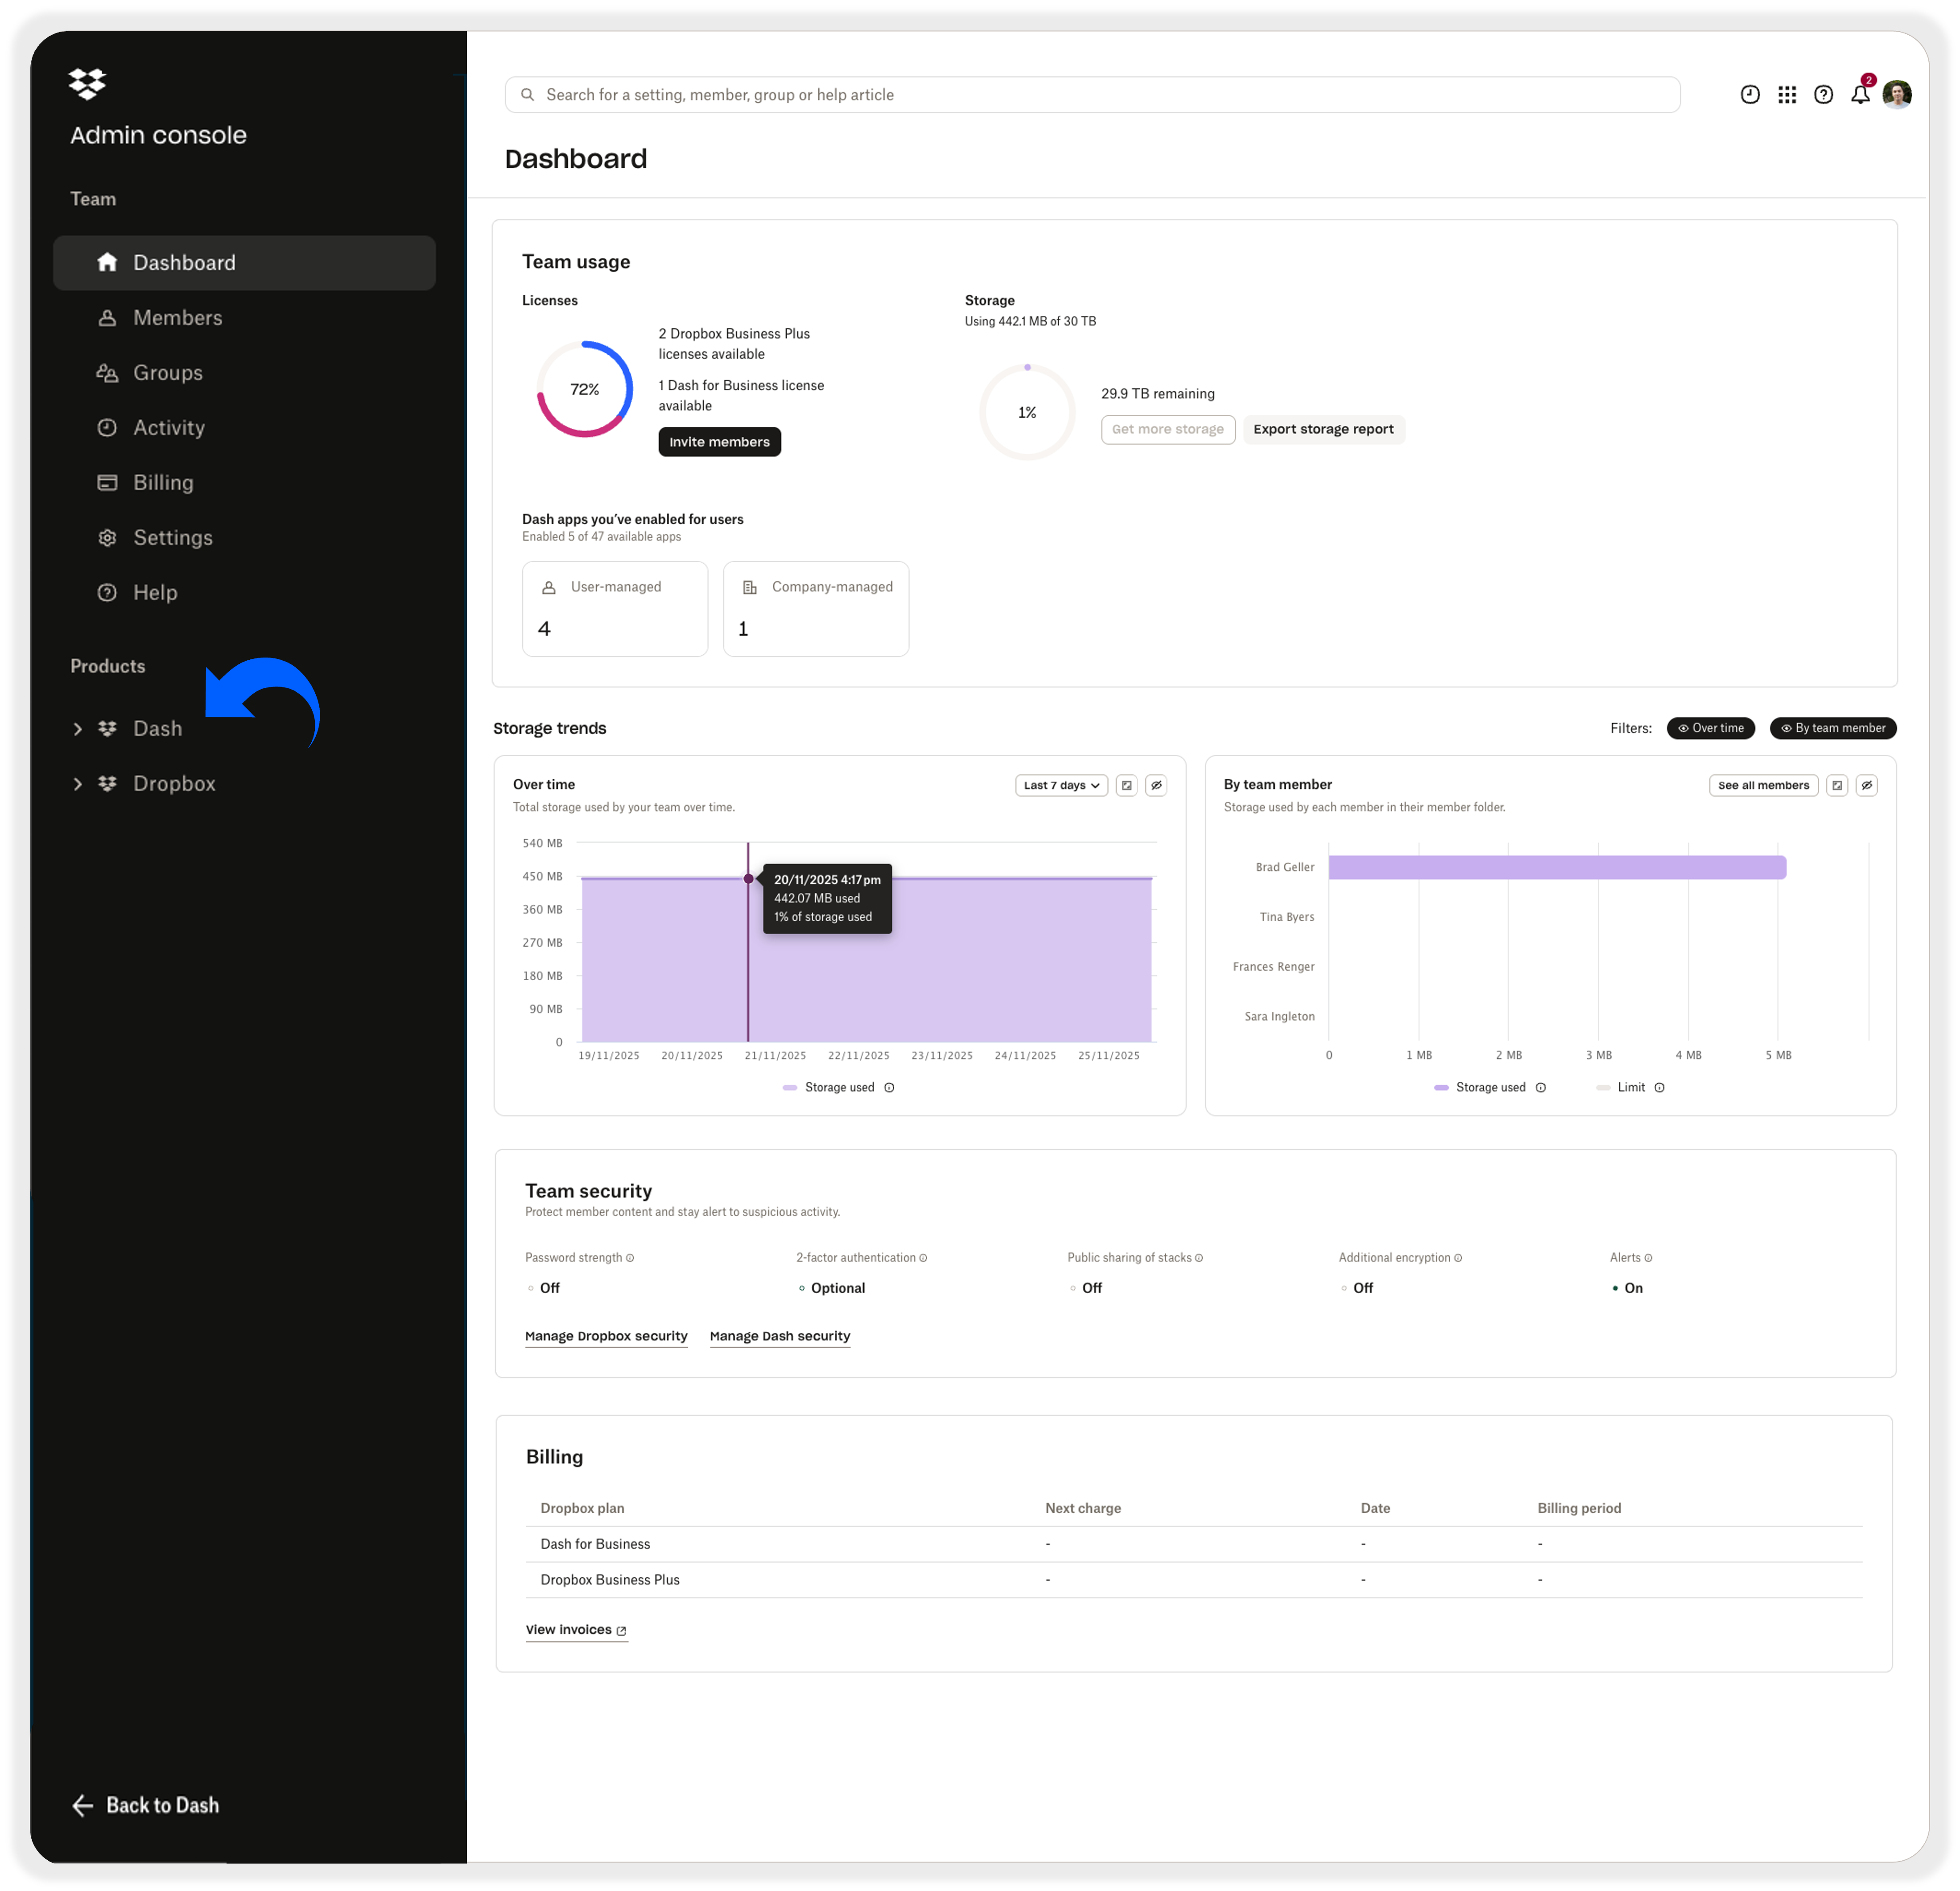Screen dimensions: 1960x1891
Task: Click your profile avatar photo
Action: click(1898, 93)
